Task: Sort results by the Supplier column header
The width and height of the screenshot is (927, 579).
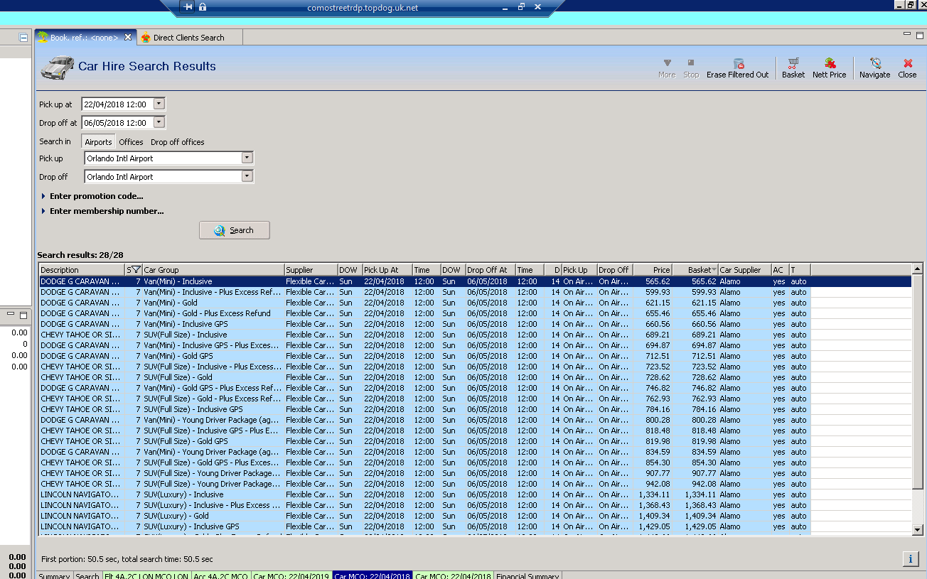Action: click(x=311, y=270)
